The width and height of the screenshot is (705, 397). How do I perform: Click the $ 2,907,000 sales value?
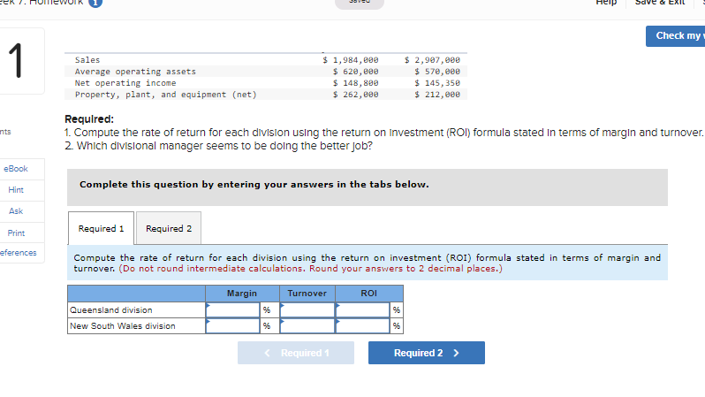(432, 60)
